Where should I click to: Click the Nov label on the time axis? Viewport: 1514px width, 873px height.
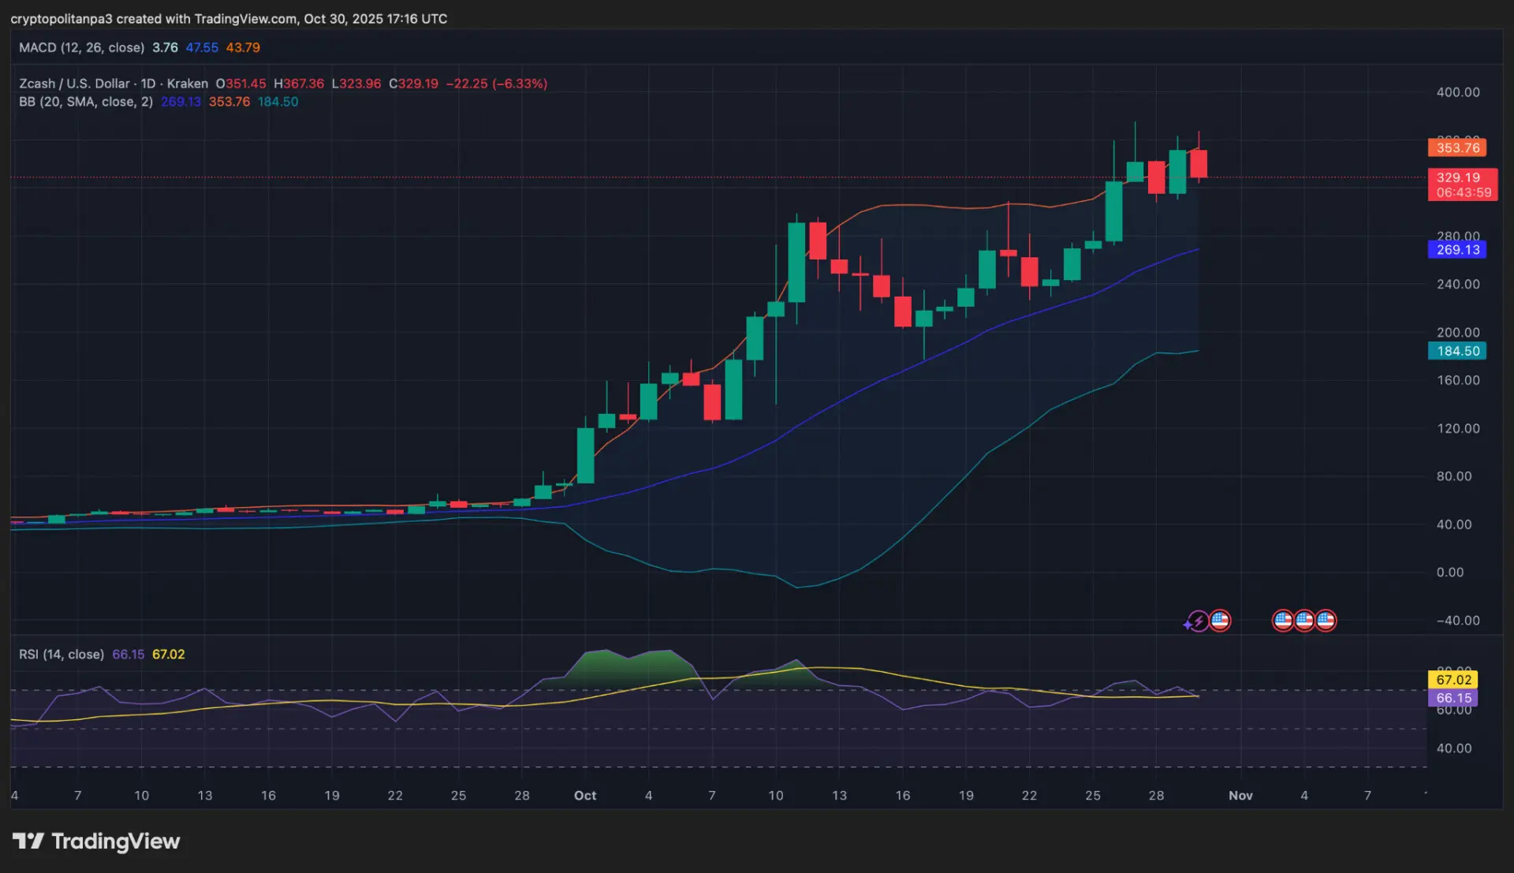1241,796
